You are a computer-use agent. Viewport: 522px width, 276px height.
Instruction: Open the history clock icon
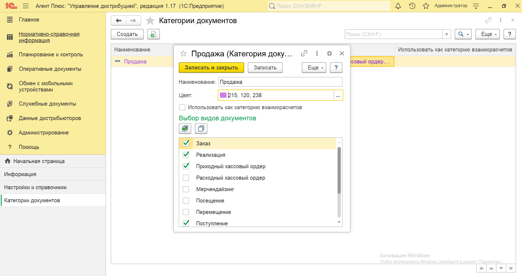click(x=412, y=6)
